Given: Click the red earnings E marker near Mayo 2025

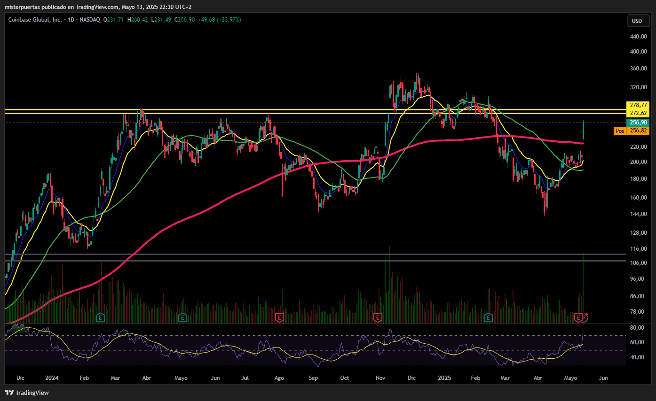Looking at the screenshot, I should coord(578,318).
